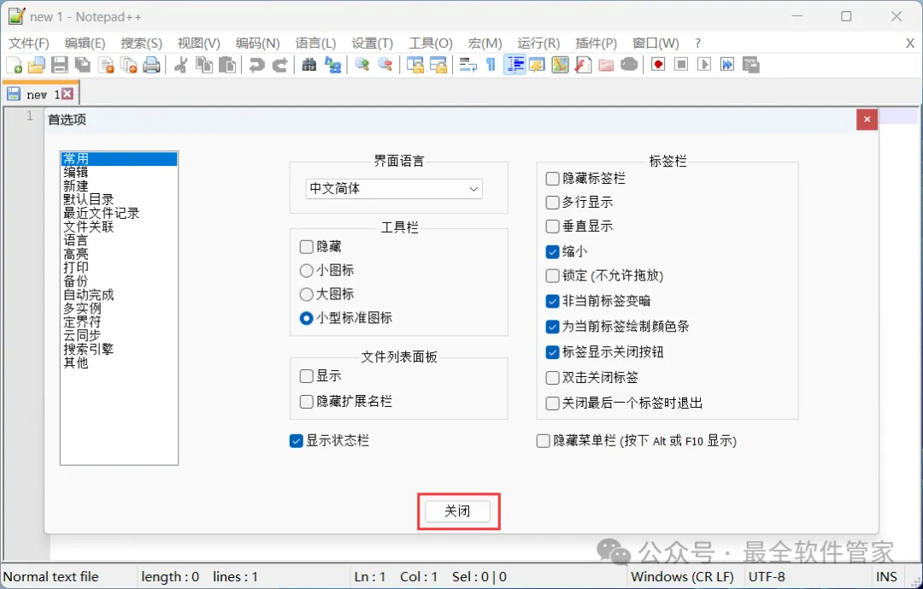This screenshot has height=589, width=923.
Task: Click the Open file toolbar icon
Action: tap(37, 65)
